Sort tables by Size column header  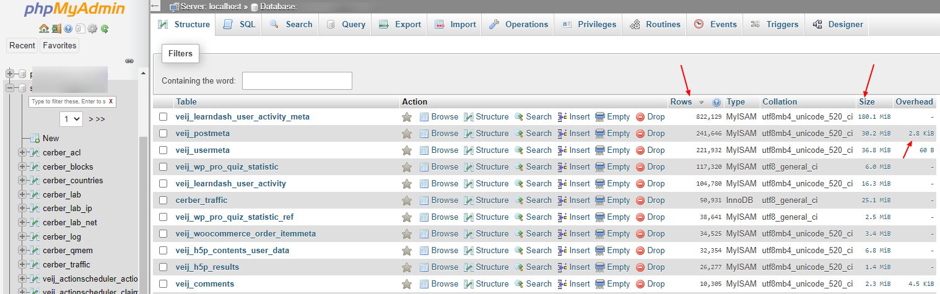pos(867,102)
